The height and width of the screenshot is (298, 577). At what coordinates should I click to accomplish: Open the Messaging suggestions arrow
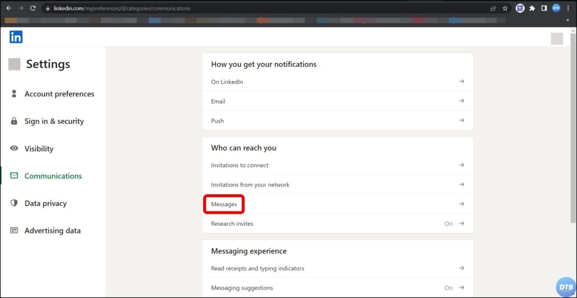coord(461,288)
